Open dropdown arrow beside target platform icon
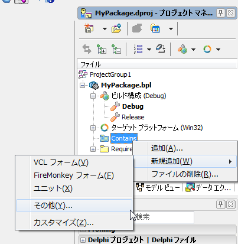 [218, 50]
